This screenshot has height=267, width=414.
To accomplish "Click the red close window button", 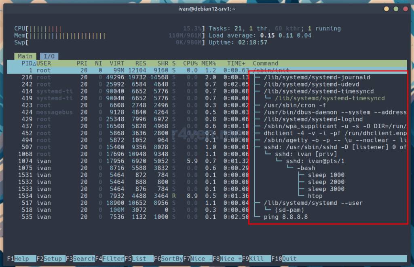I will click(405, 9).
